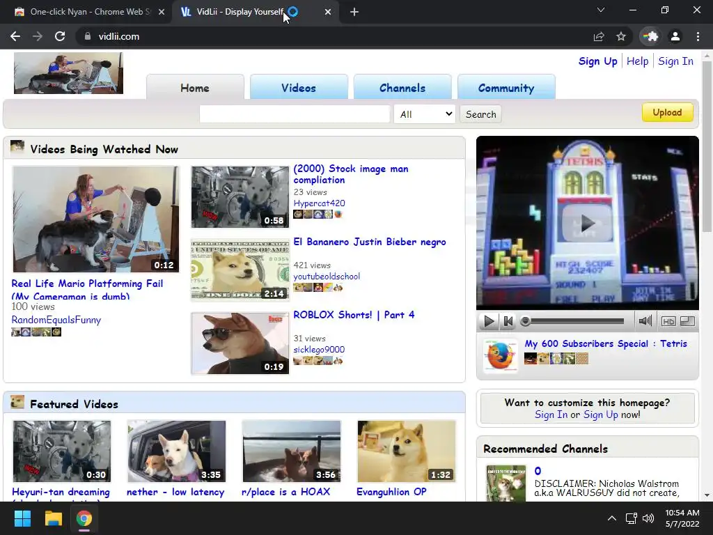
Task: Expand the All search category dropdown
Action: (425, 114)
